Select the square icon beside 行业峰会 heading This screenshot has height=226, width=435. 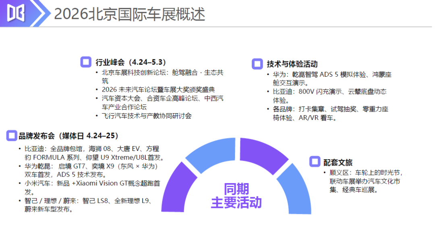pyautogui.click(x=86, y=62)
